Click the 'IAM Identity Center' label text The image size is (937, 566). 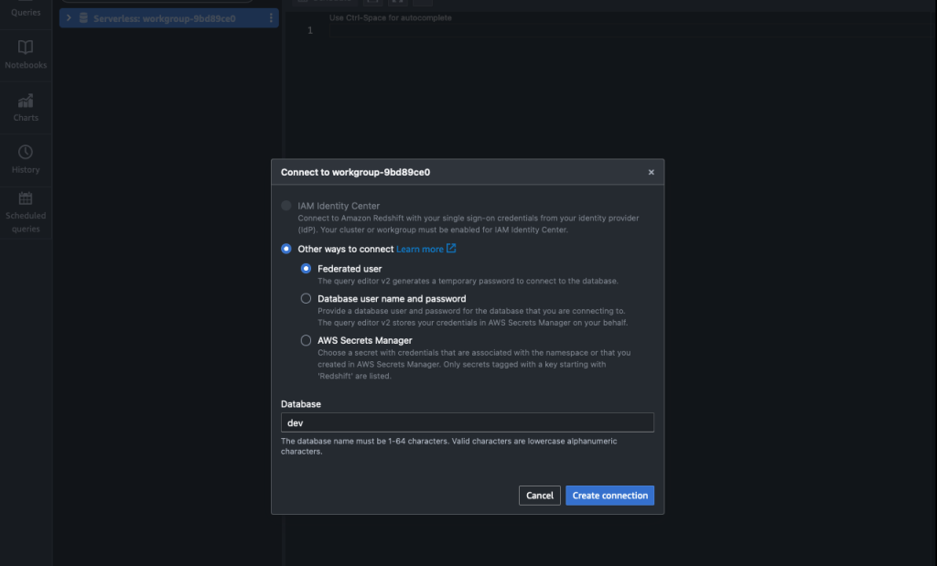pos(339,206)
